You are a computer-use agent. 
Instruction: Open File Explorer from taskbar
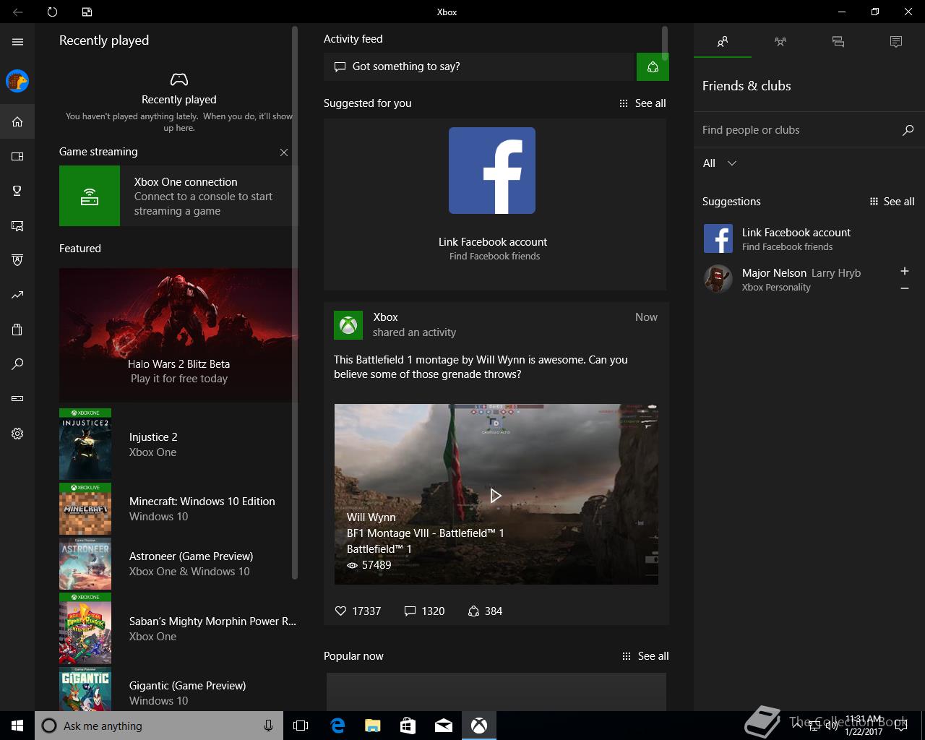[x=373, y=726]
